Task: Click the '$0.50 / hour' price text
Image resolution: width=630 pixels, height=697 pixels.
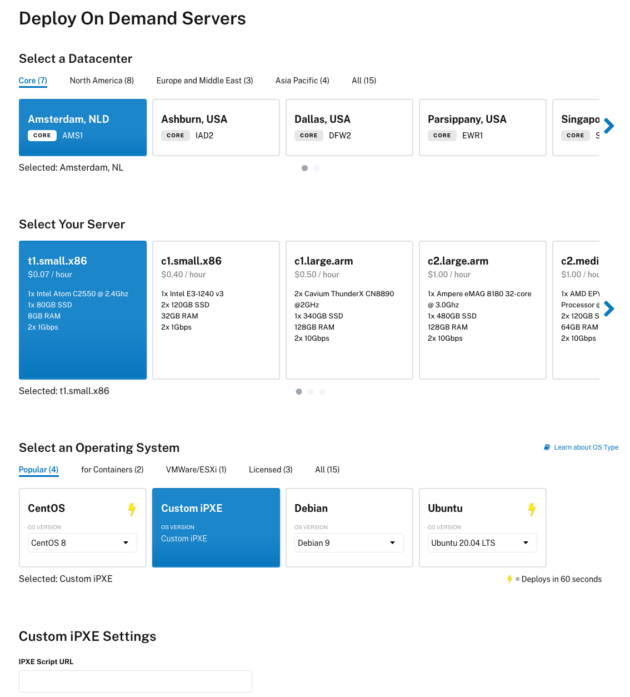Action: 317,275
